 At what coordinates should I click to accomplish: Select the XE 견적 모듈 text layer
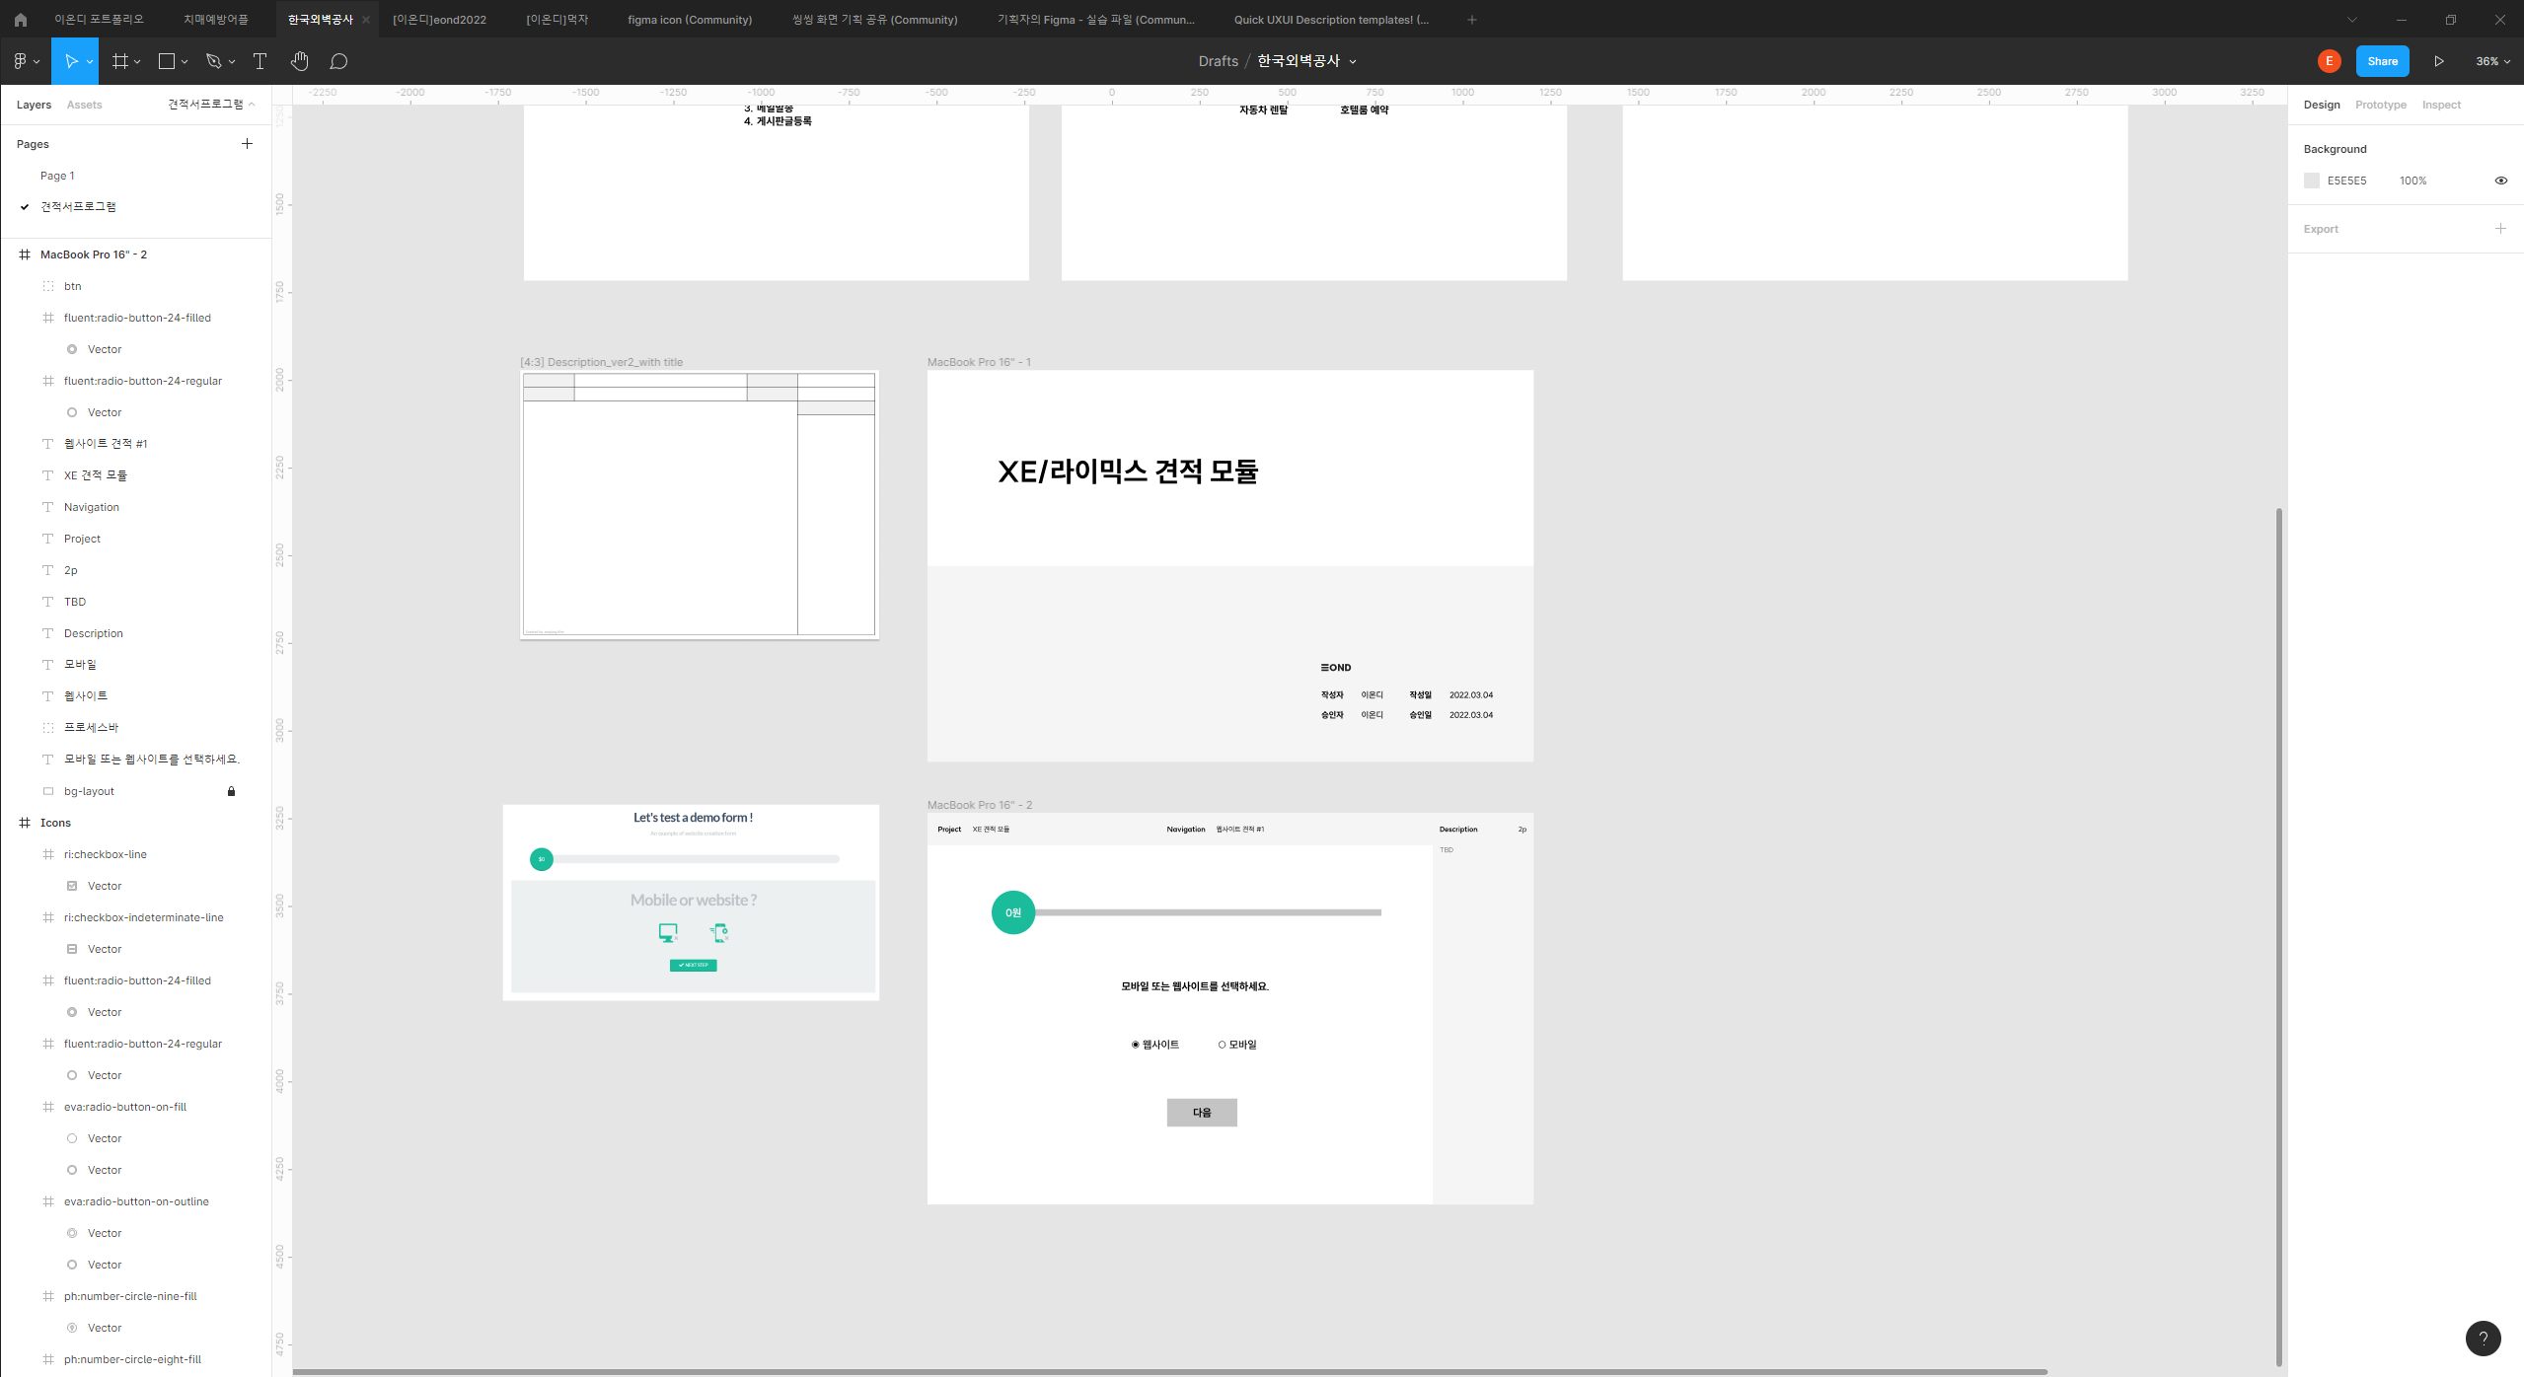[96, 475]
